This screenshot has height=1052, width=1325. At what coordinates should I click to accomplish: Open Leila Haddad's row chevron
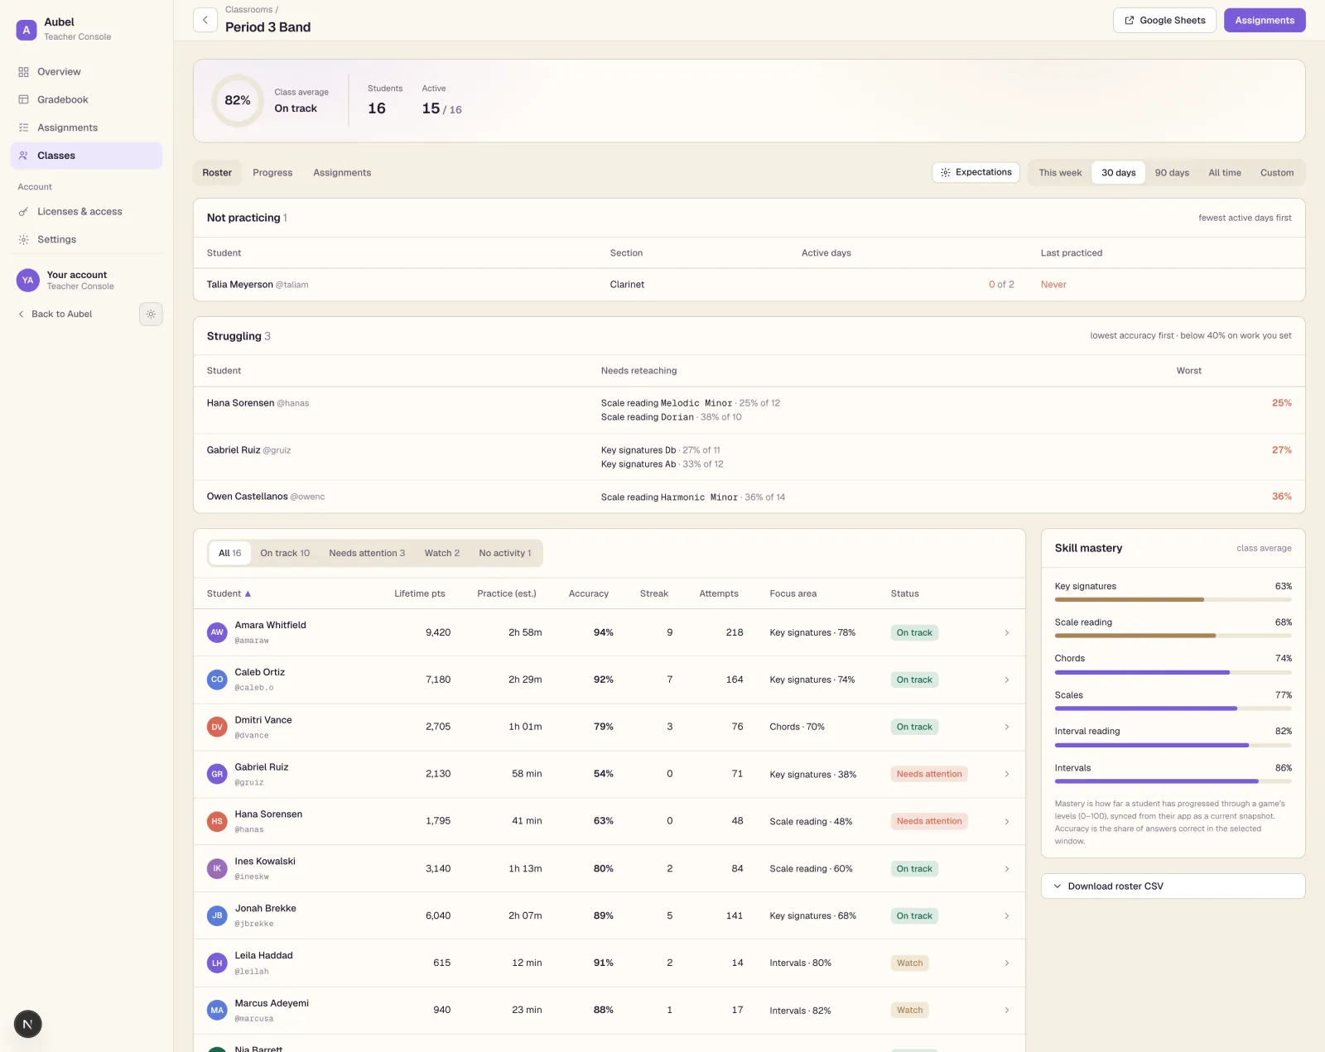click(x=1006, y=963)
